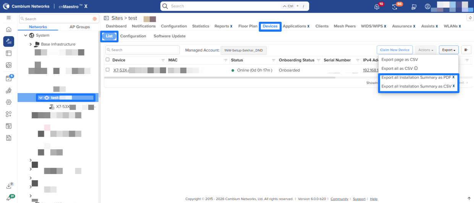This screenshot has height=203, width=474.
Task: Open the alarms bell notifications
Action: (x=377, y=6)
